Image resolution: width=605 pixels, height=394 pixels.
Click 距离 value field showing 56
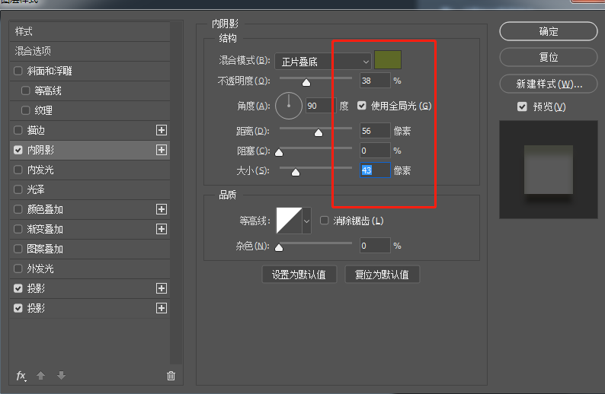(375, 131)
